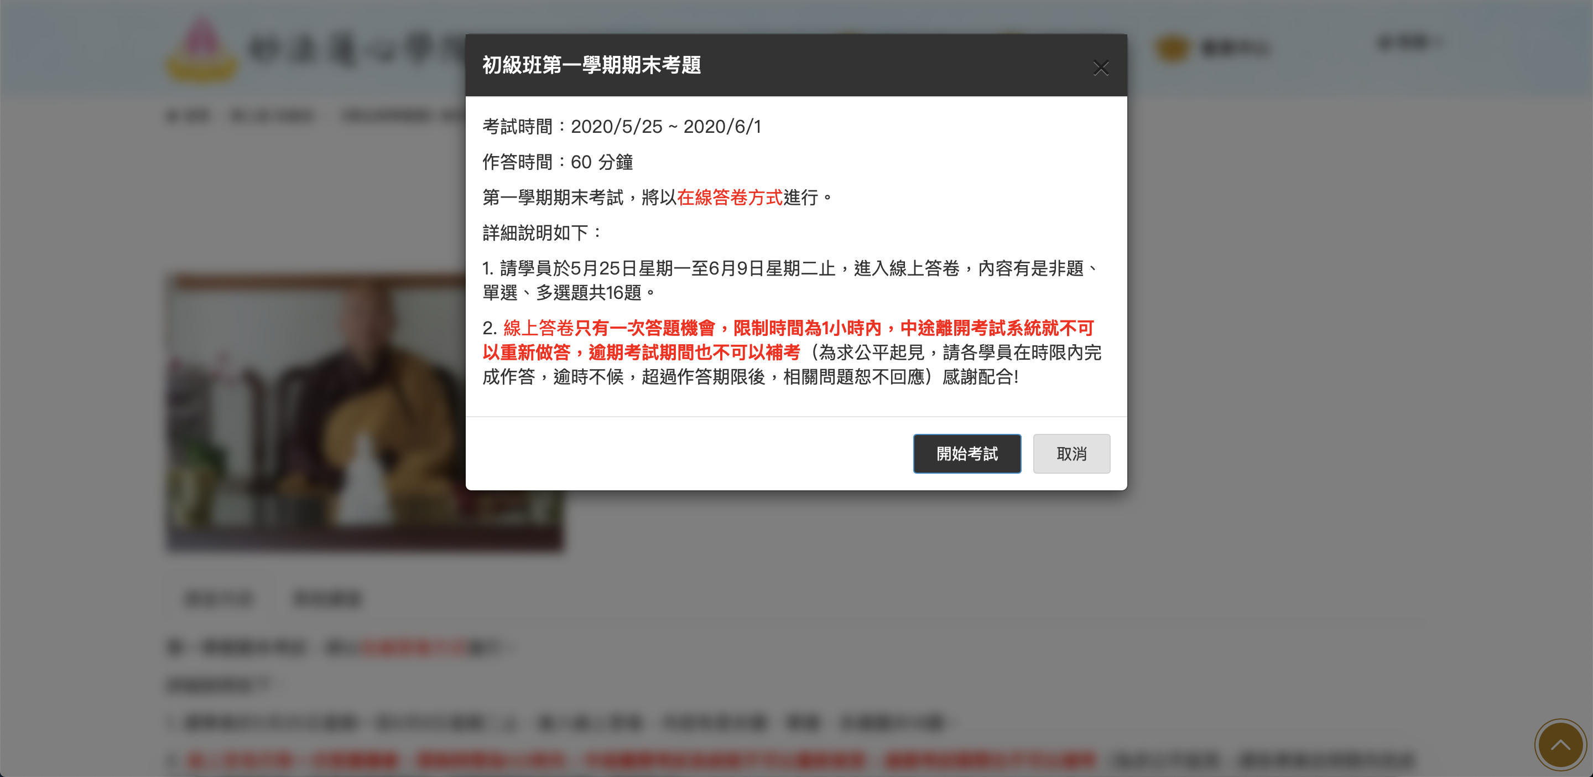This screenshot has width=1593, height=777.
Task: Click the yellow round icon in the header
Action: [1172, 48]
